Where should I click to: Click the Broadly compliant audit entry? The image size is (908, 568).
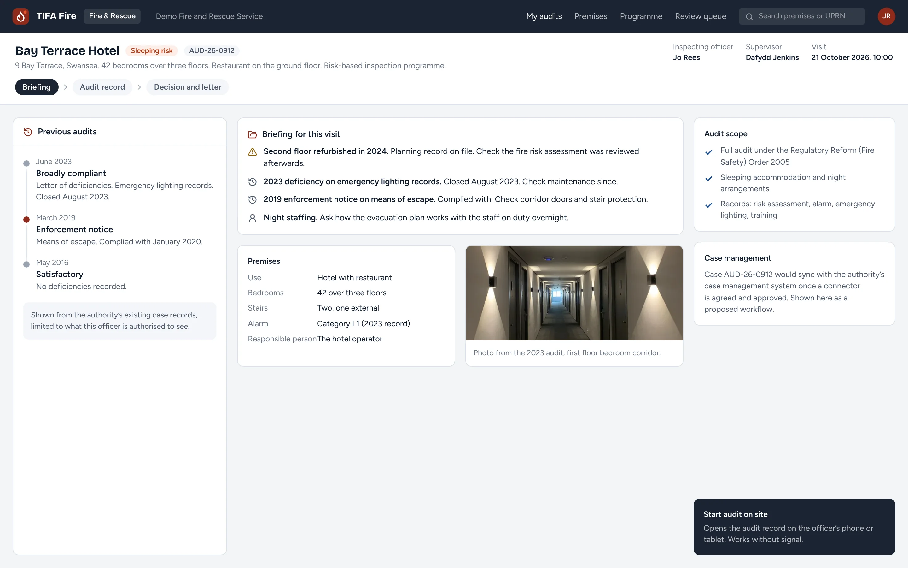pos(71,174)
